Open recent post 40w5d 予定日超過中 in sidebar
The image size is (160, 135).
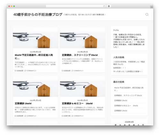[129, 89]
